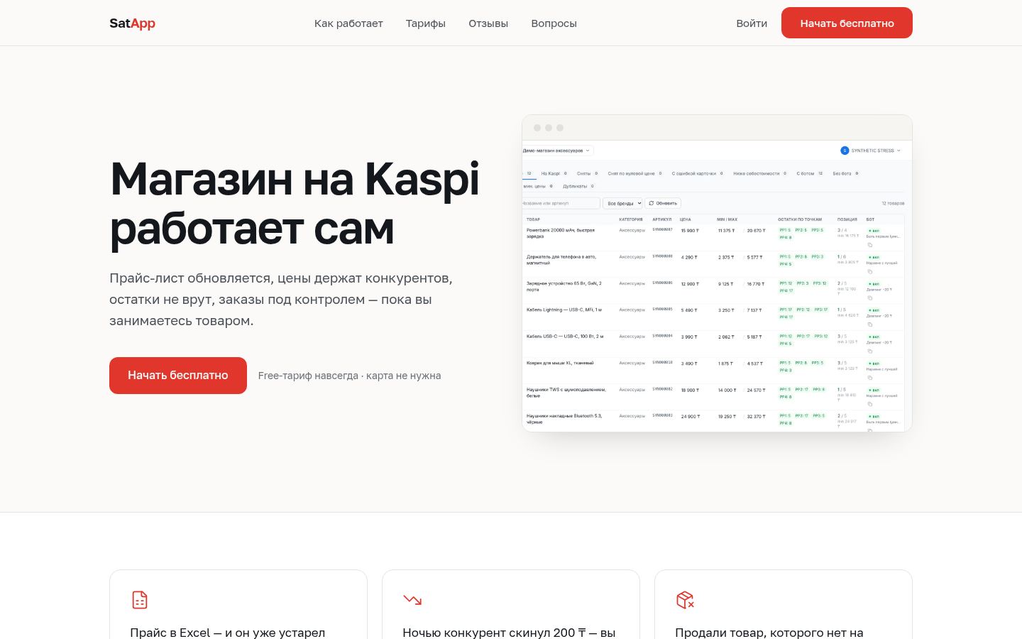Select the С ботом tab

pos(810,173)
